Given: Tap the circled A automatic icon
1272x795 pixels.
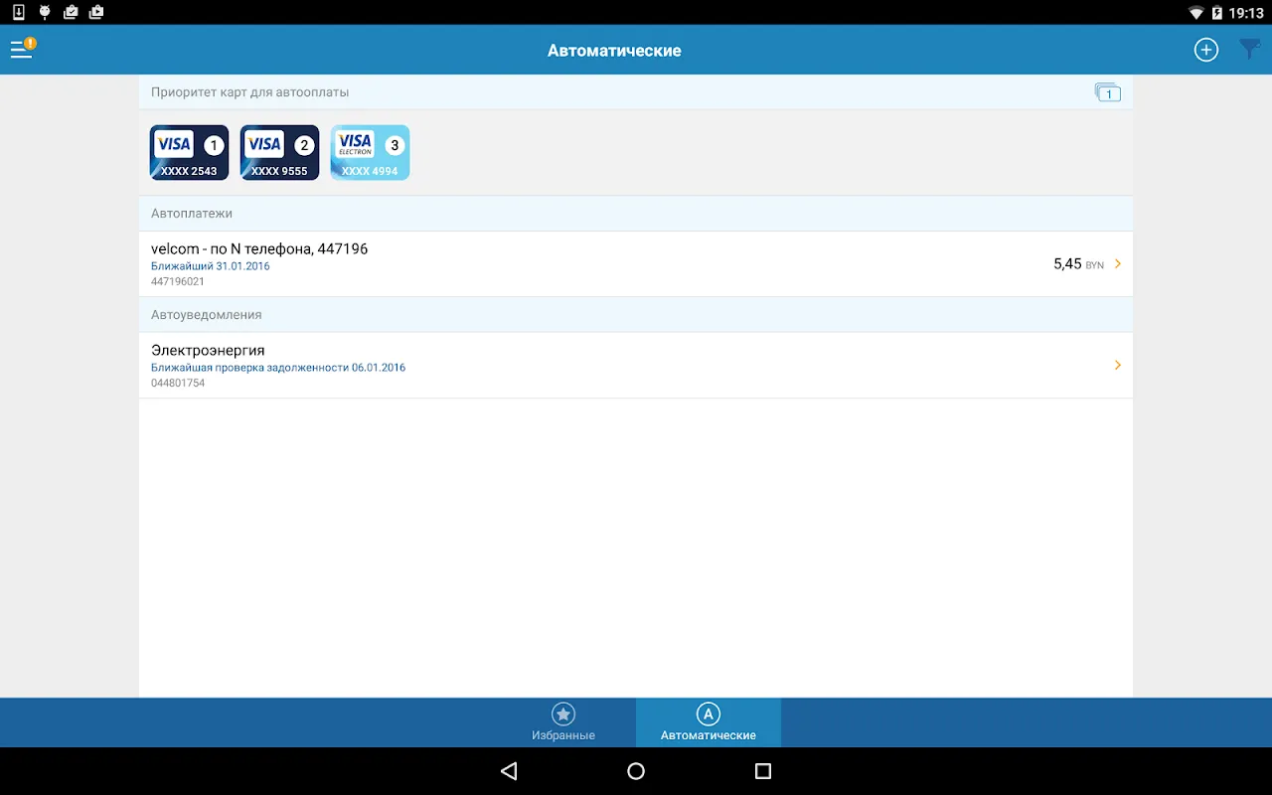Looking at the screenshot, I should 708,714.
